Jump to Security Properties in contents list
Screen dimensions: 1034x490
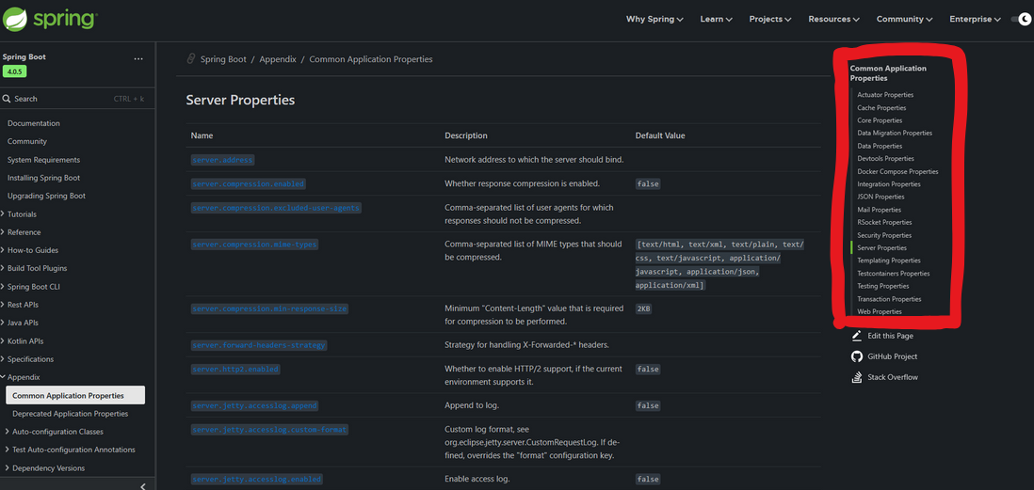click(x=883, y=235)
